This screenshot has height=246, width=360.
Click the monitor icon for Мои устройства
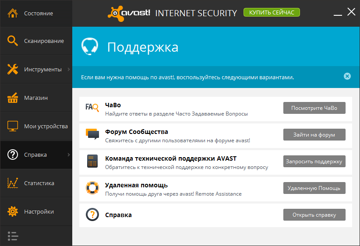(x=13, y=126)
